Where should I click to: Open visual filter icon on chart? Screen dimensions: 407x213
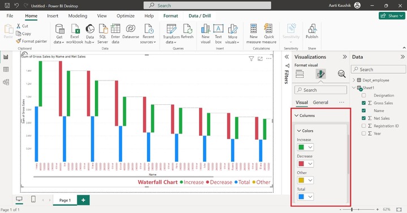click(251, 59)
